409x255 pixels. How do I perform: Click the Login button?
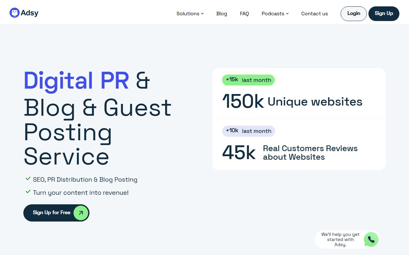(x=353, y=14)
